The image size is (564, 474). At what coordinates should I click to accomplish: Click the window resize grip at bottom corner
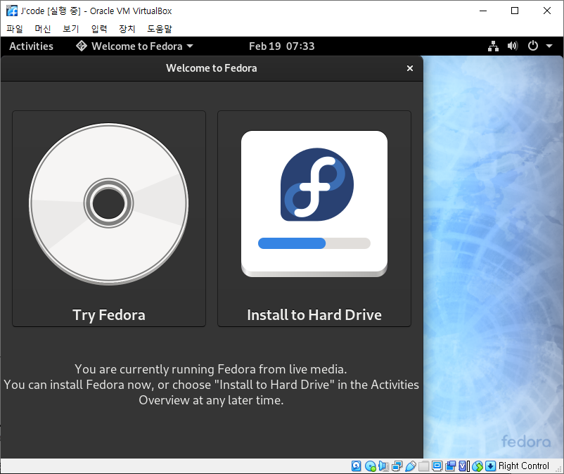(559, 468)
